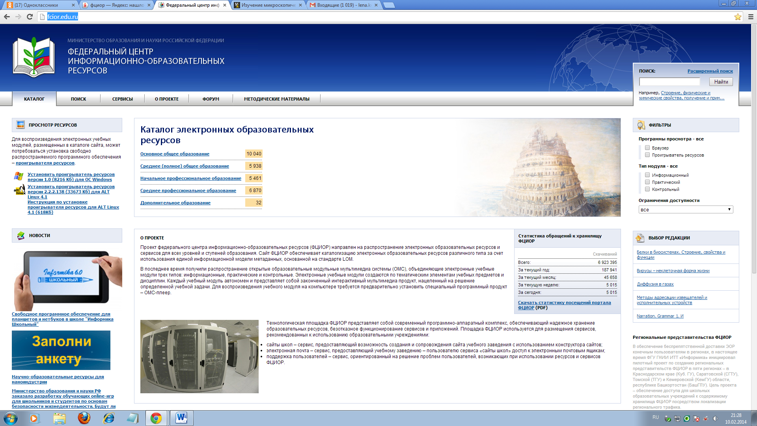757x426 pixels.
Task: Open Среднее профессиональное образование link
Action: coord(188,191)
